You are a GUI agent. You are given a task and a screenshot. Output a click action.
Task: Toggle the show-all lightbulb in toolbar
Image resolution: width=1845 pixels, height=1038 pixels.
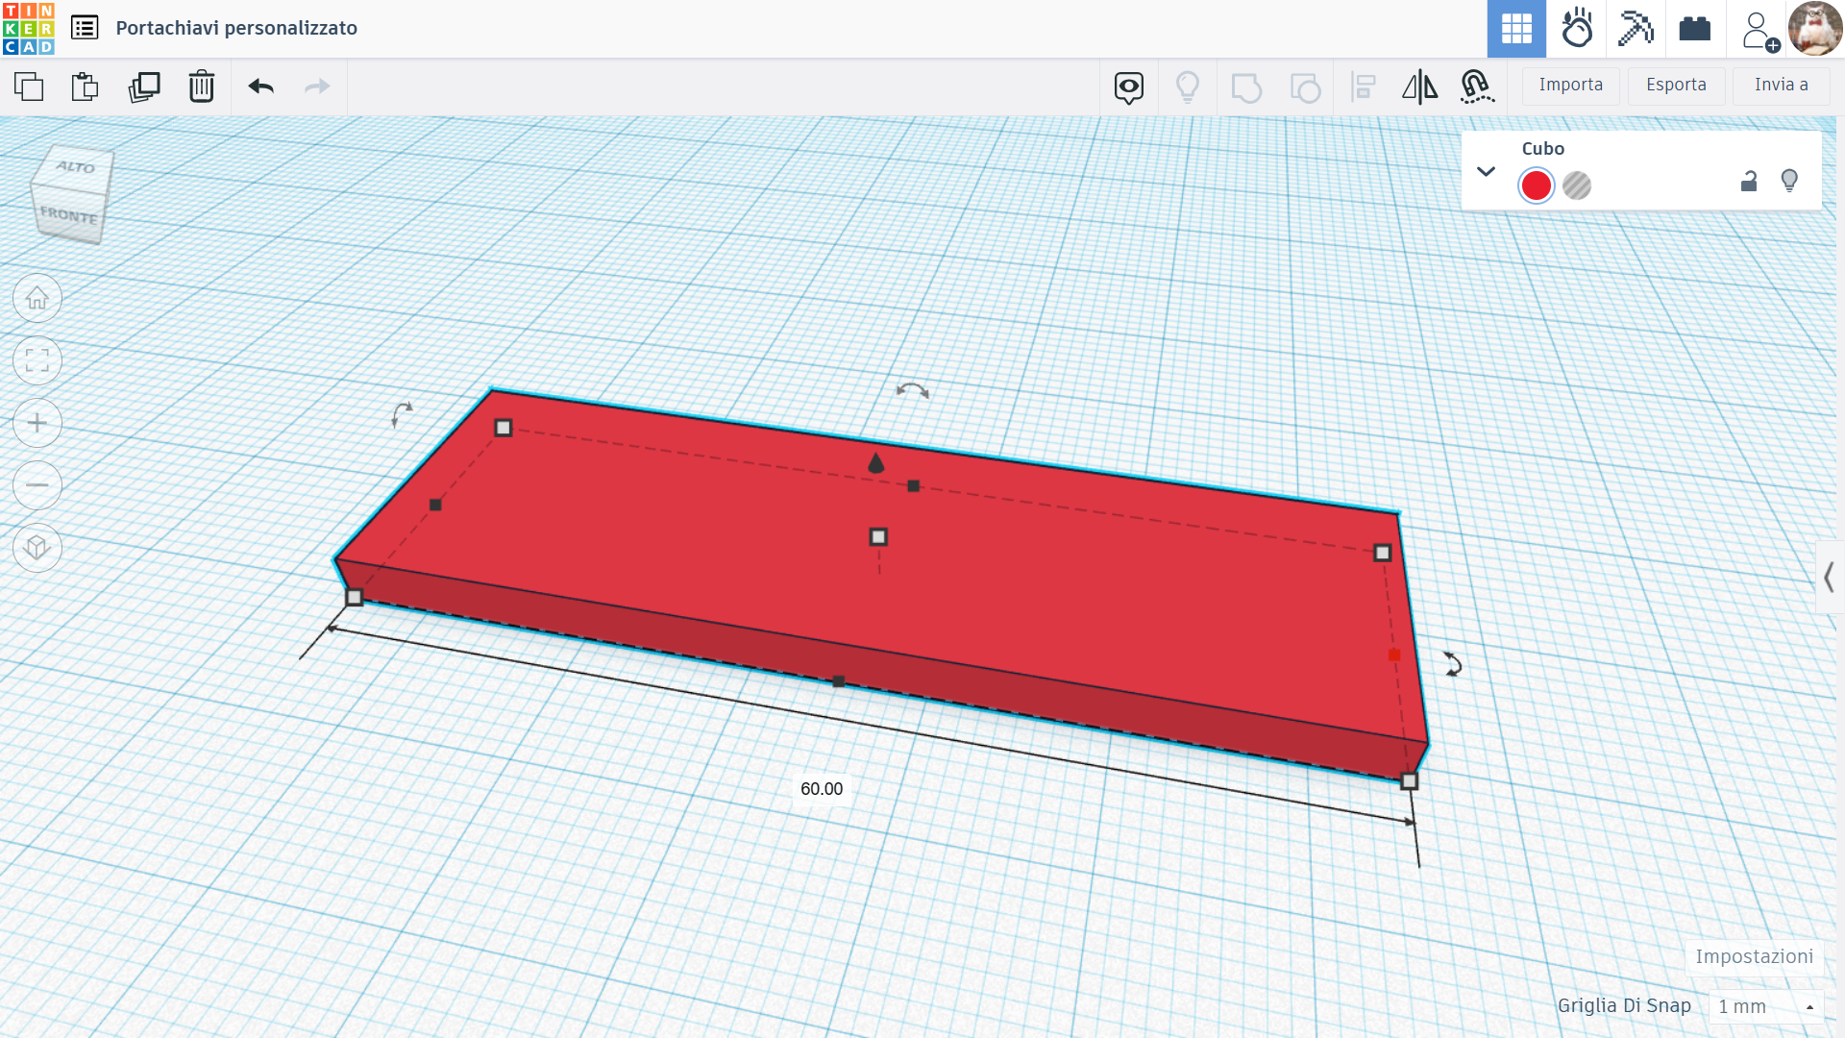pyautogui.click(x=1188, y=87)
